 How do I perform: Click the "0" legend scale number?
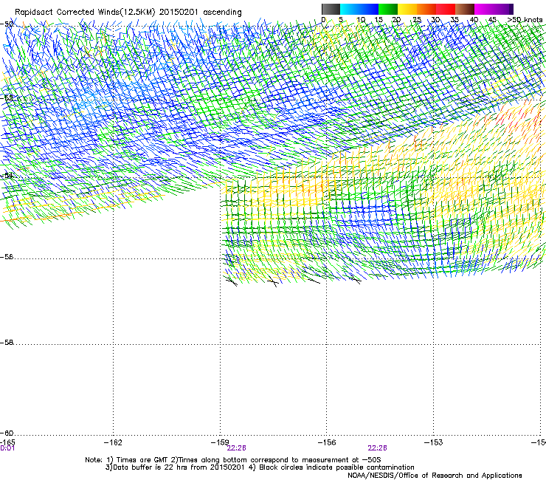click(323, 20)
